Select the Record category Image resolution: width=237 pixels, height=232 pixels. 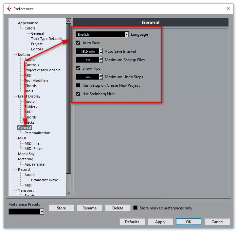[x=24, y=170]
